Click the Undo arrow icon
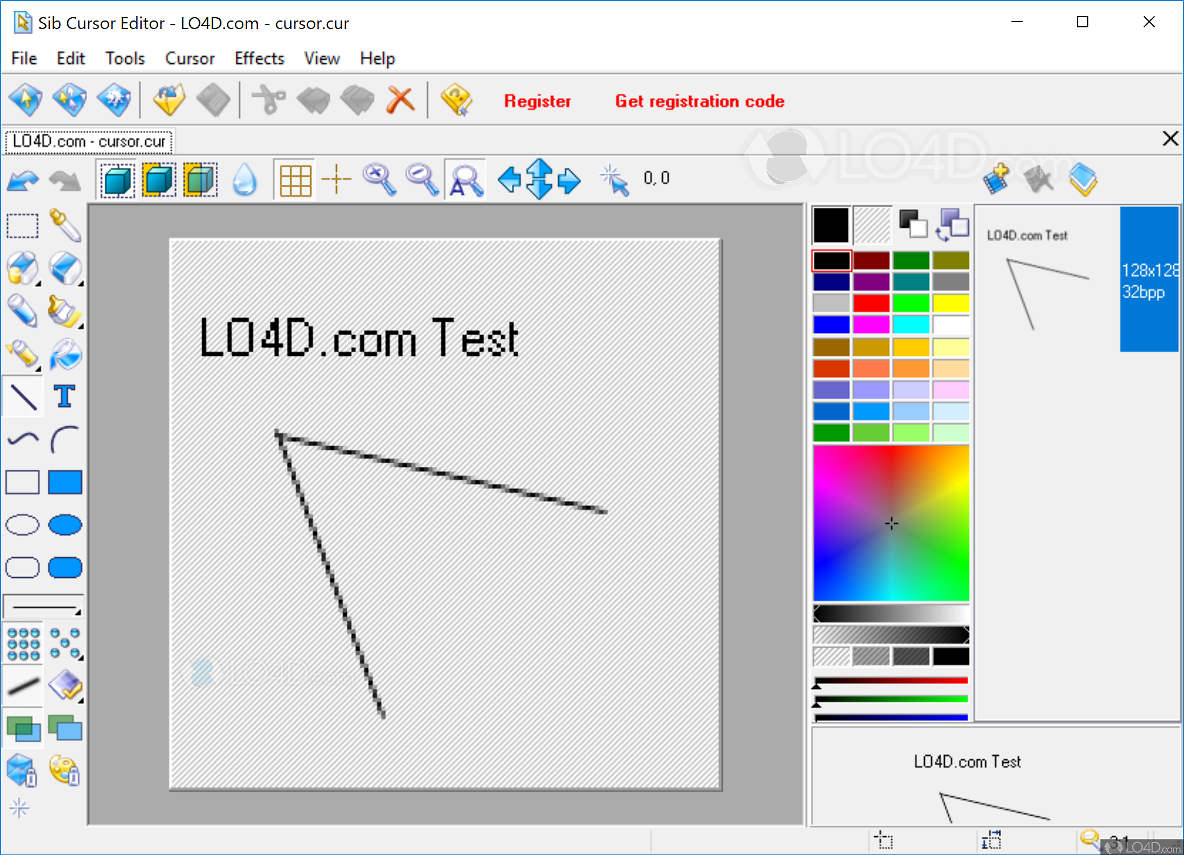 pos(23,180)
